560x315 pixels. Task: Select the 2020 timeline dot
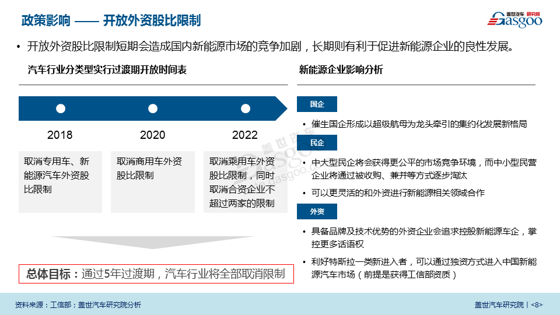[x=153, y=108]
